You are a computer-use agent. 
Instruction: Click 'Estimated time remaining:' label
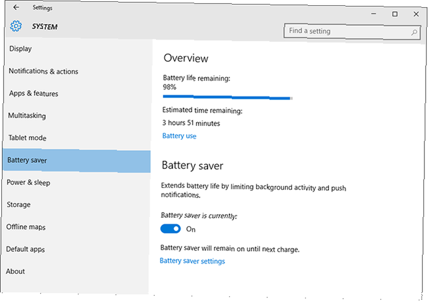coord(202,110)
